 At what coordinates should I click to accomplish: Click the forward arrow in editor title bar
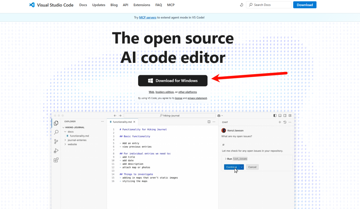pos(120,116)
